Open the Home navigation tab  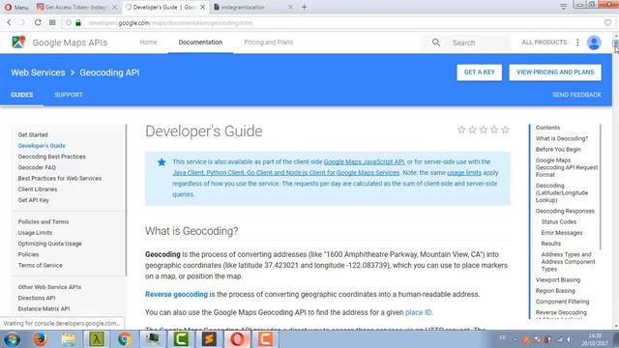pos(148,43)
